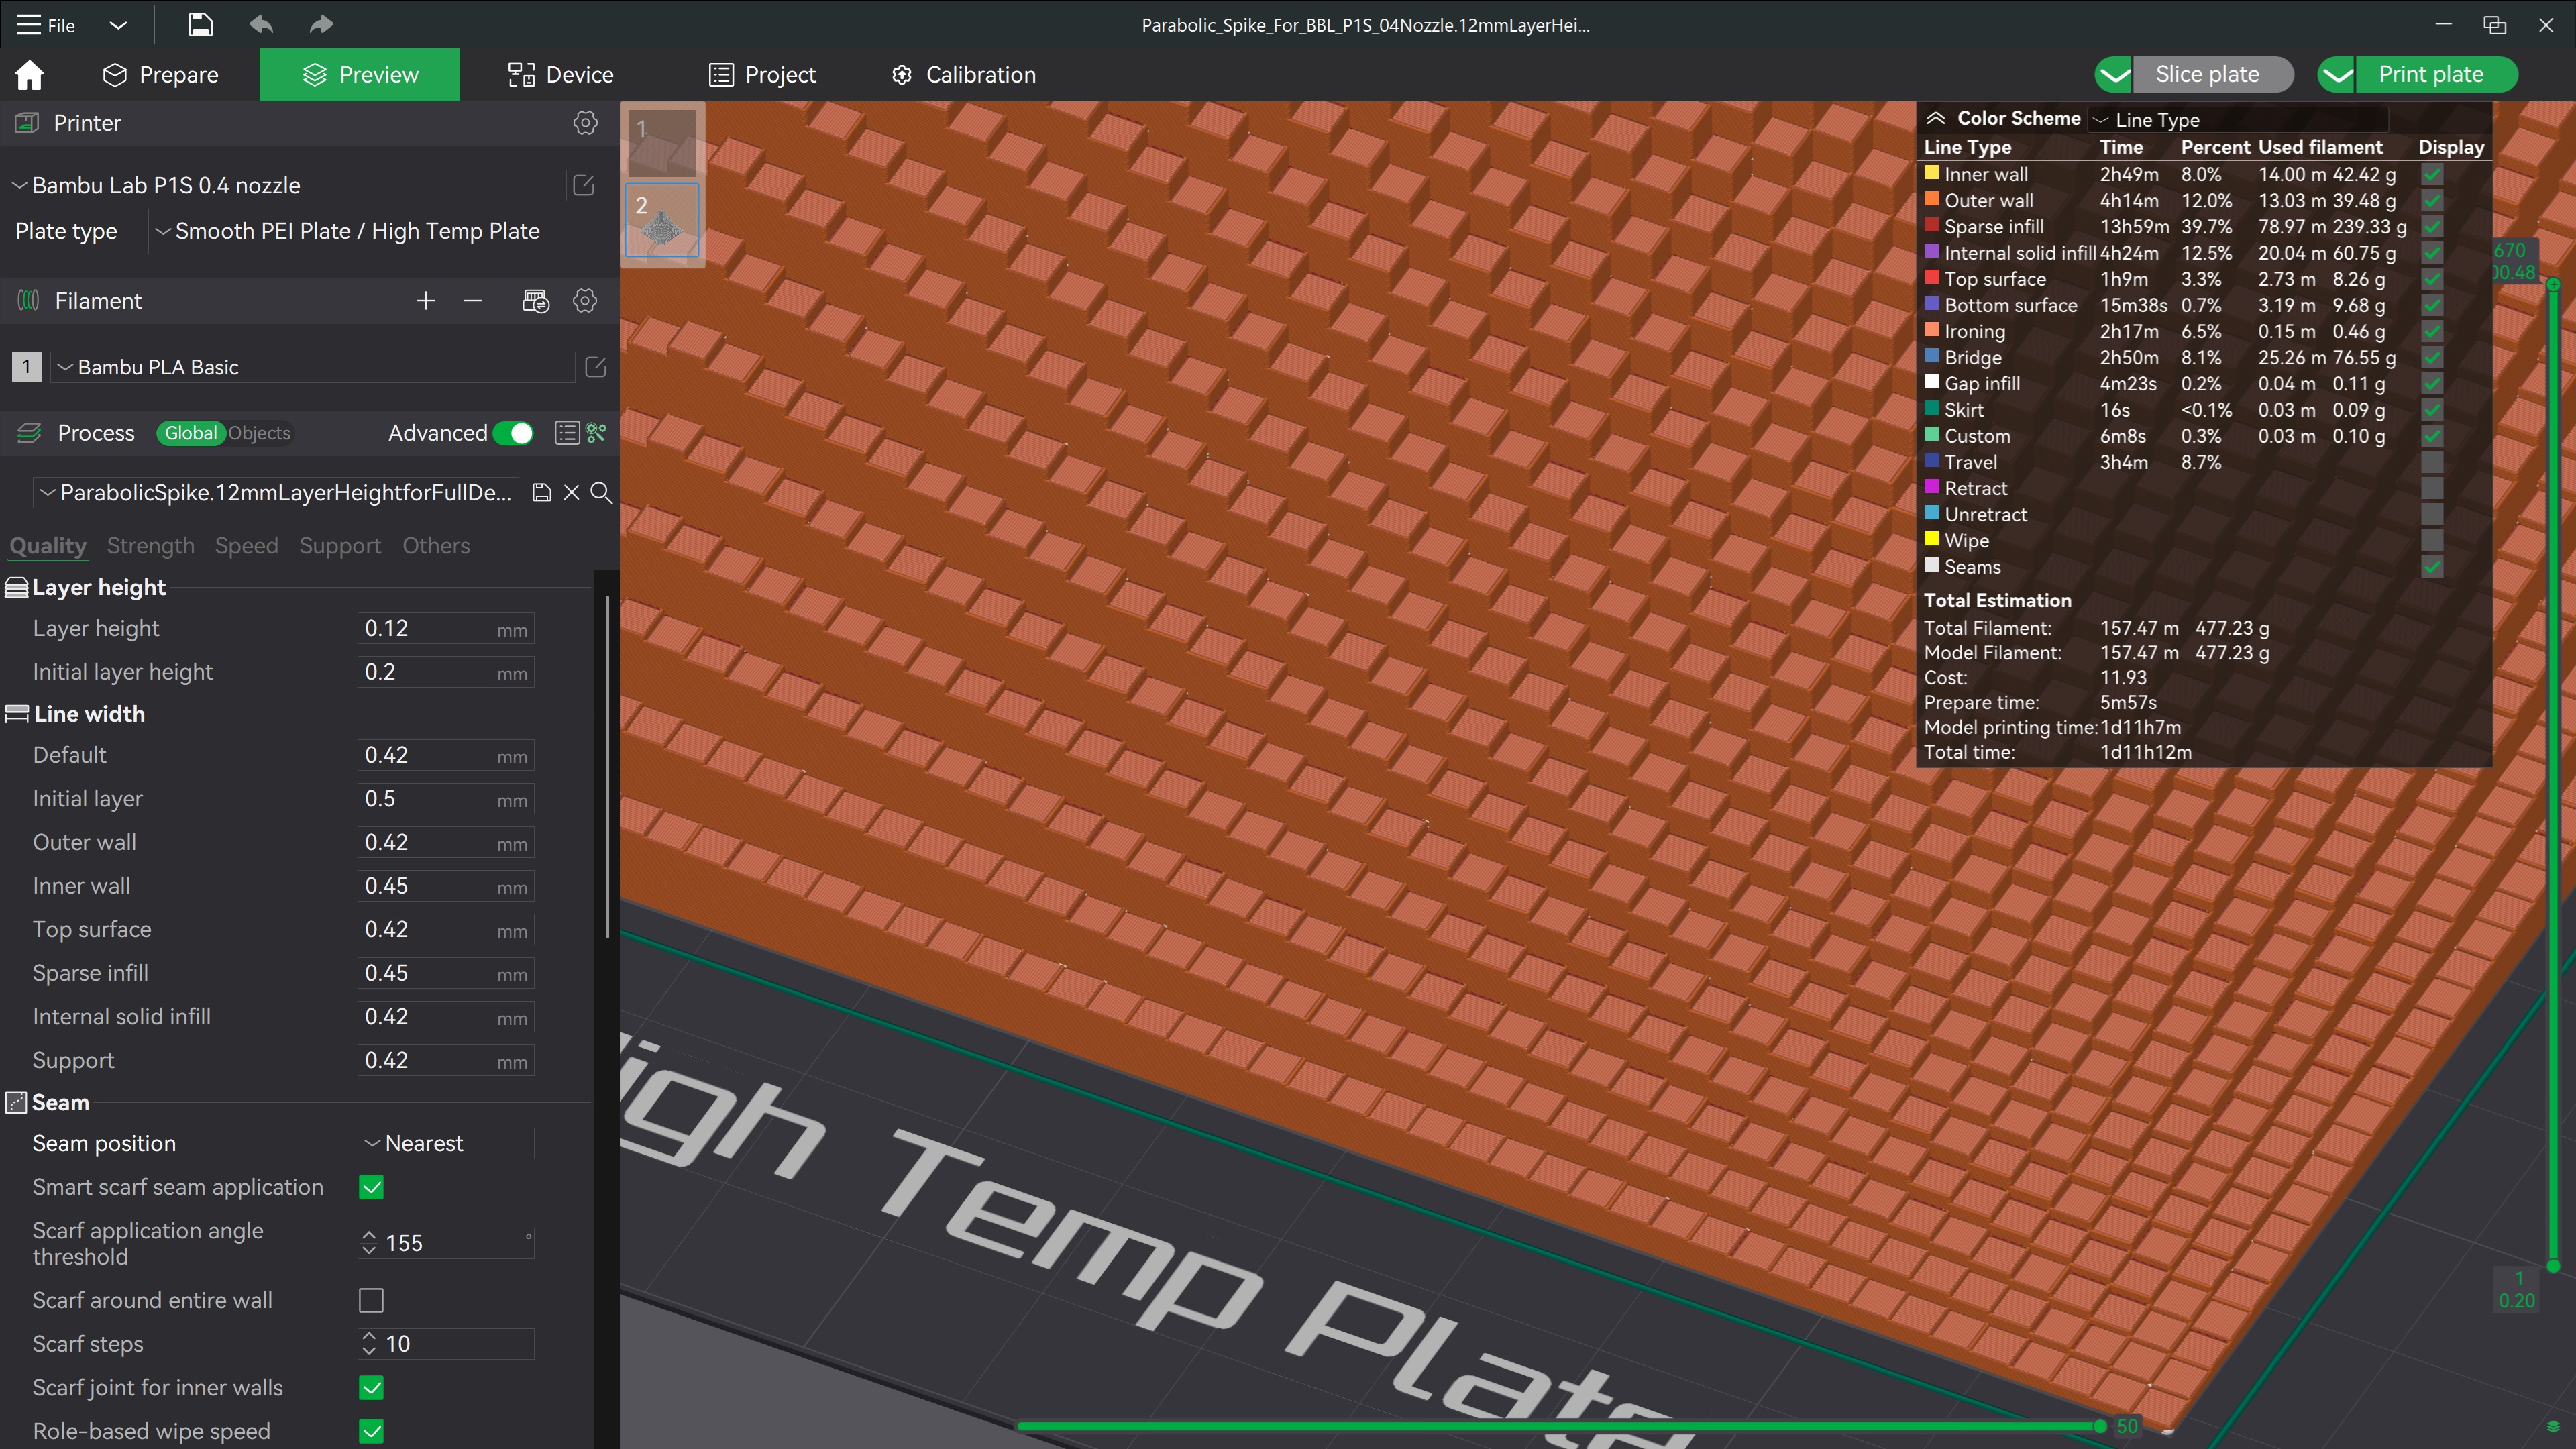Edit the Bambu PLA Basic filament preset
The width and height of the screenshot is (2576, 1449).
coord(595,367)
